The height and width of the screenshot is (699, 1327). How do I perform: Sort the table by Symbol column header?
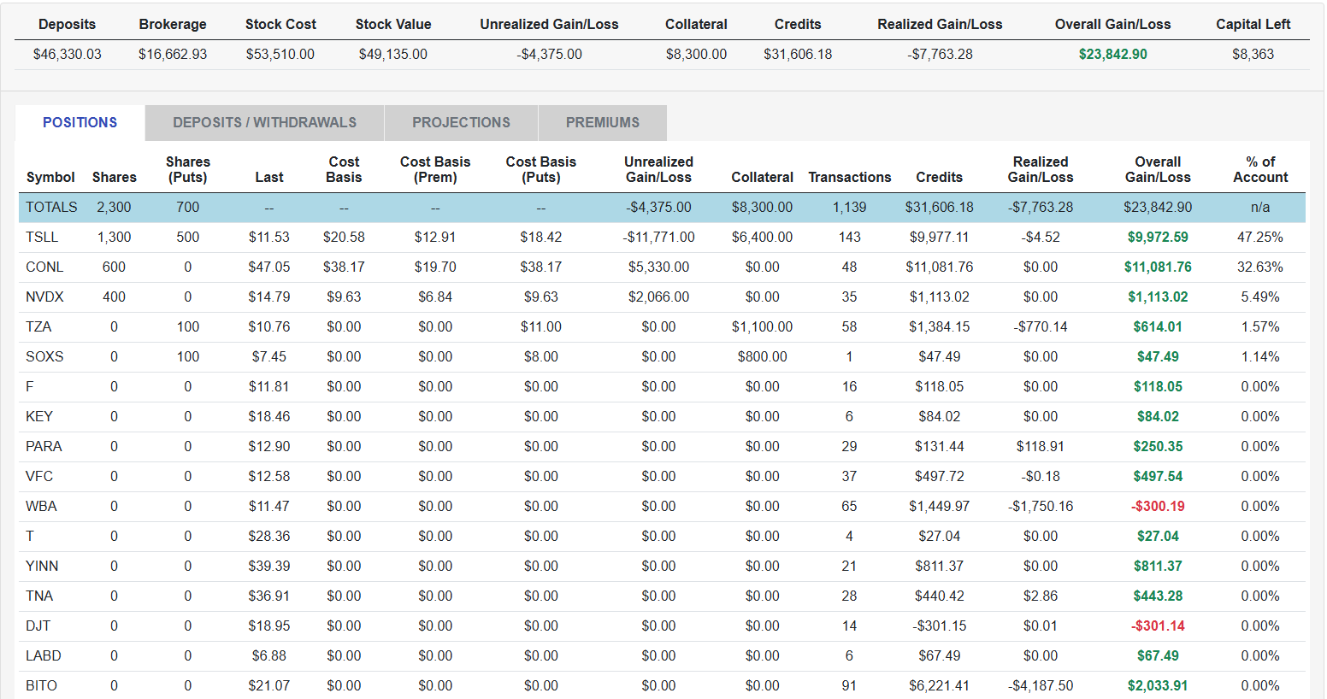[50, 177]
